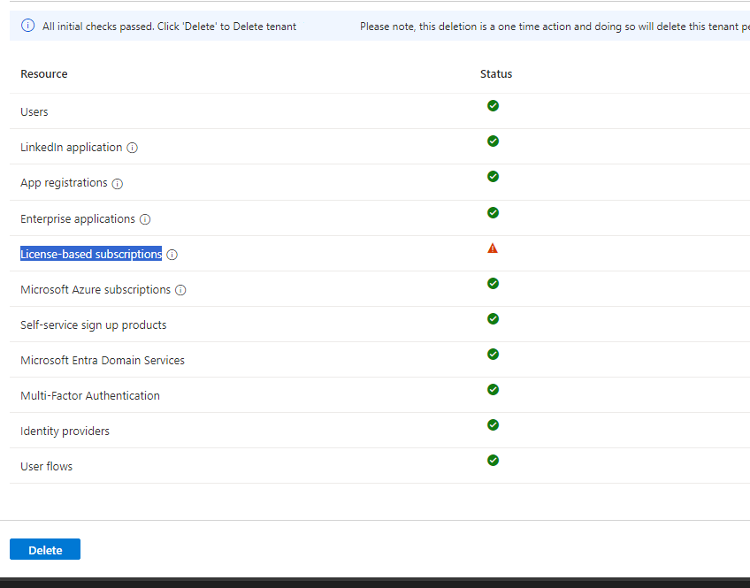Open the Enterprise applications info tooltip
Image resolution: width=750 pixels, height=588 pixels.
tap(144, 218)
